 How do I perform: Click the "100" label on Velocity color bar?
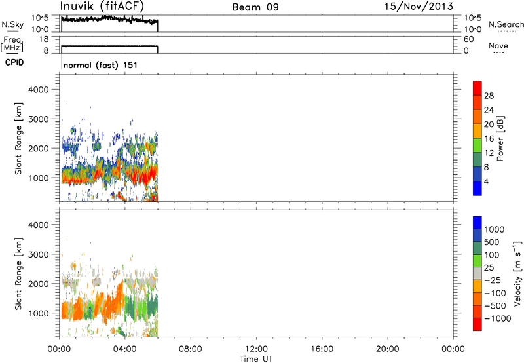[x=492, y=255]
